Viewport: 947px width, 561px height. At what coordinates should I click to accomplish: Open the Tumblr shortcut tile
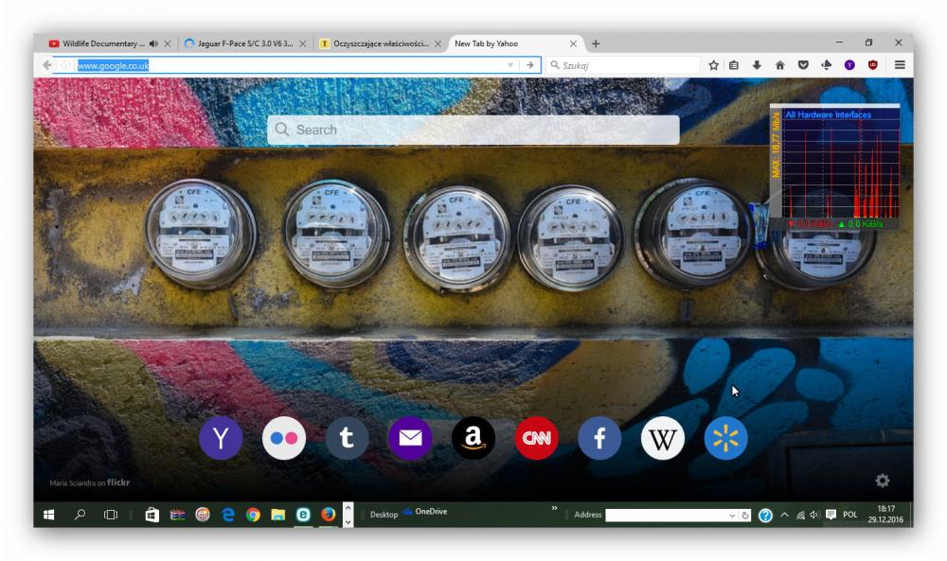point(347,438)
